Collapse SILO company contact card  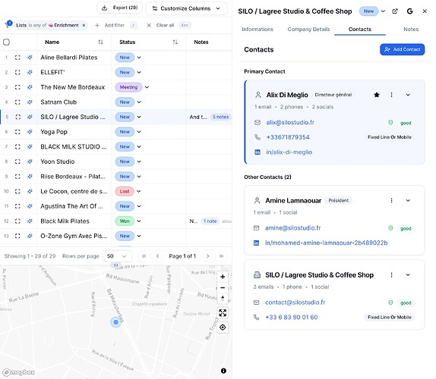(408, 274)
